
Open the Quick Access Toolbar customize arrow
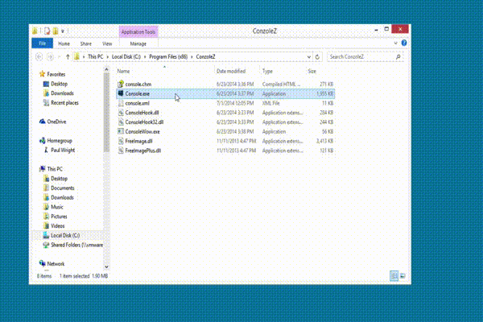click(63, 31)
